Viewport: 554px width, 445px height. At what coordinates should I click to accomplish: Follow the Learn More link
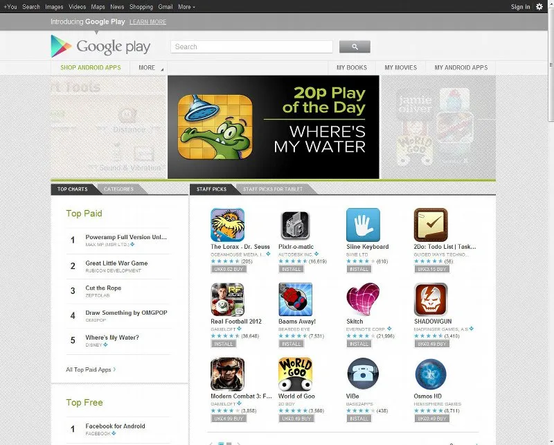pyautogui.click(x=148, y=22)
